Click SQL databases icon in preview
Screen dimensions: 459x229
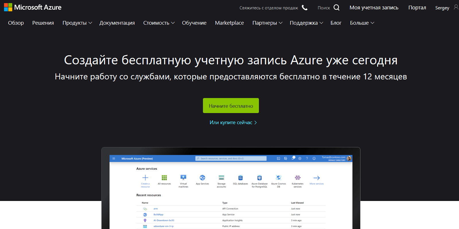point(240,178)
